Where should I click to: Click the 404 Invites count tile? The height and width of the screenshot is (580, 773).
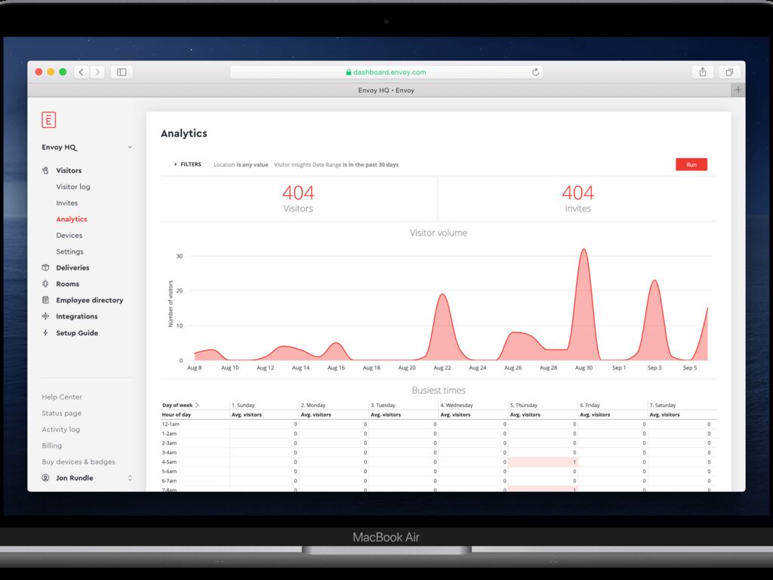577,199
